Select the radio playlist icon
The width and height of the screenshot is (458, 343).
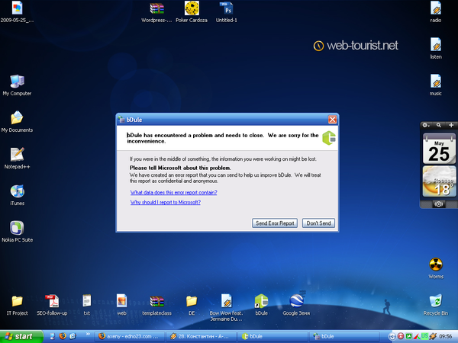tap(436, 11)
